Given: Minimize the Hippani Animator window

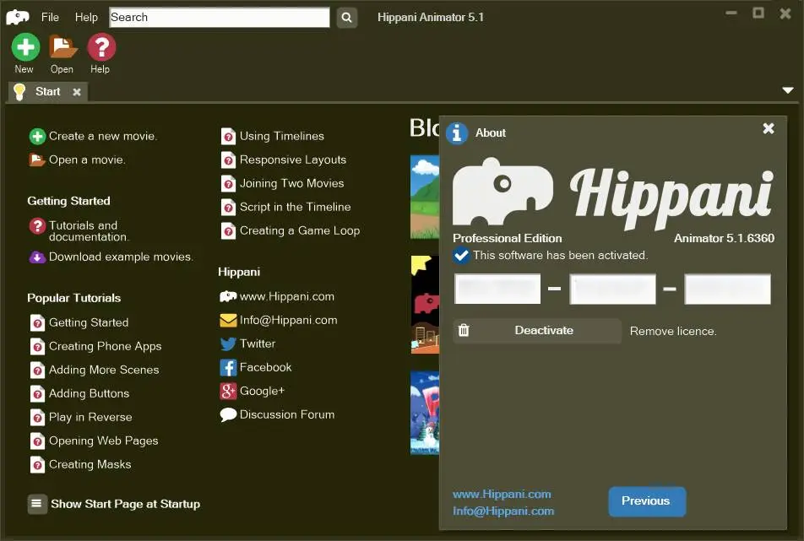Looking at the screenshot, I should (731, 14).
